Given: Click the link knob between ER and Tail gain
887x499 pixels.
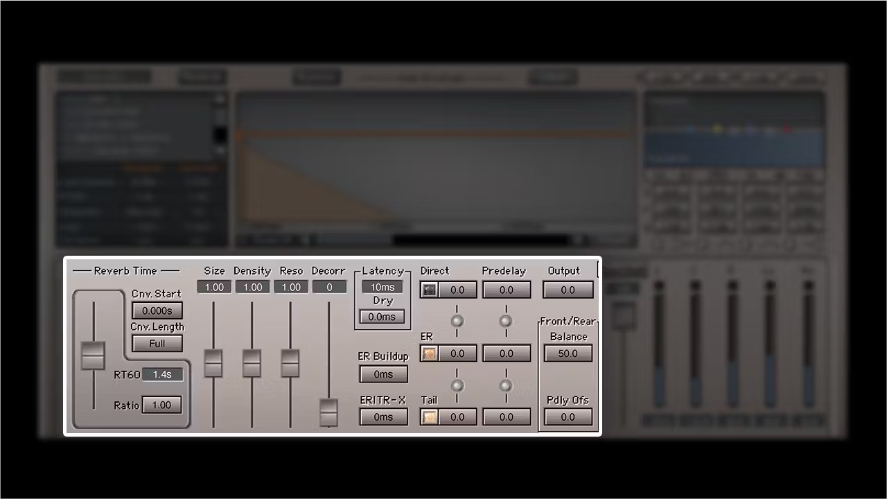Looking at the screenshot, I should (457, 385).
